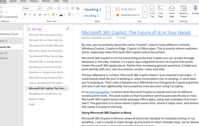Click Email Page
Screen dimensions: 199x126
click(x=172, y=12)
